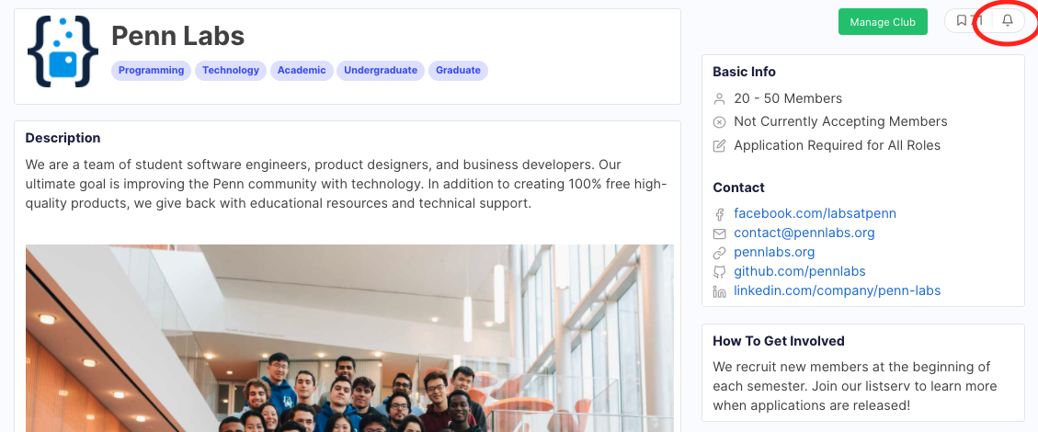The image size is (1038, 432).
Task: Select the Programming tag
Action: (151, 71)
